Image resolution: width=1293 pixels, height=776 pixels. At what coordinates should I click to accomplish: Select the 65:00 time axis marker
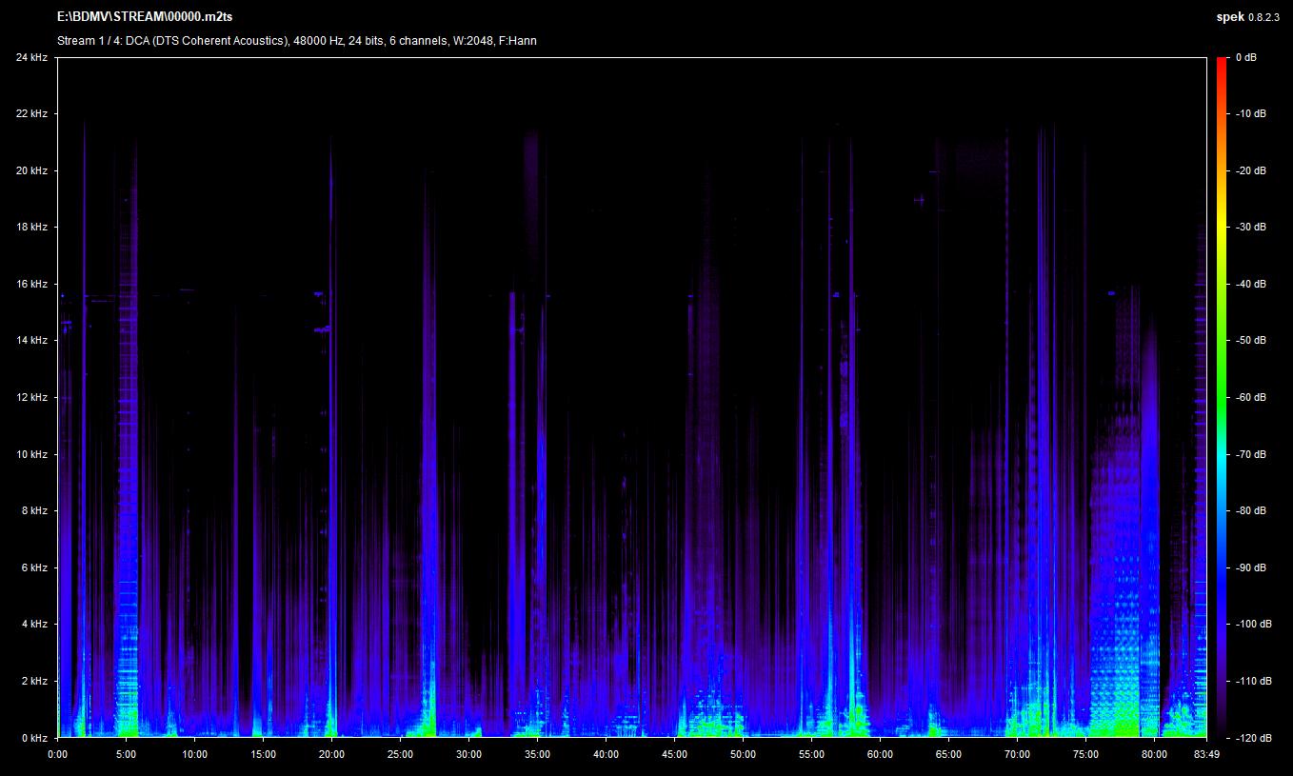click(x=948, y=754)
